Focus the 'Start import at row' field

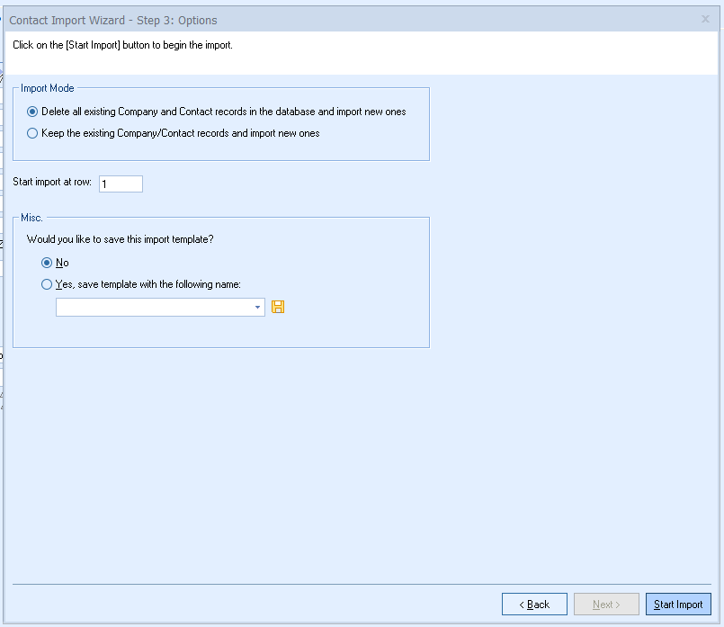(x=121, y=184)
